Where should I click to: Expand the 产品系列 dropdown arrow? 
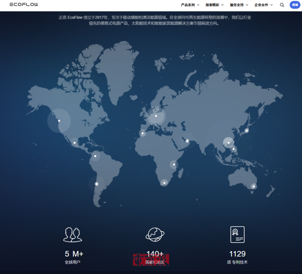point(198,5)
